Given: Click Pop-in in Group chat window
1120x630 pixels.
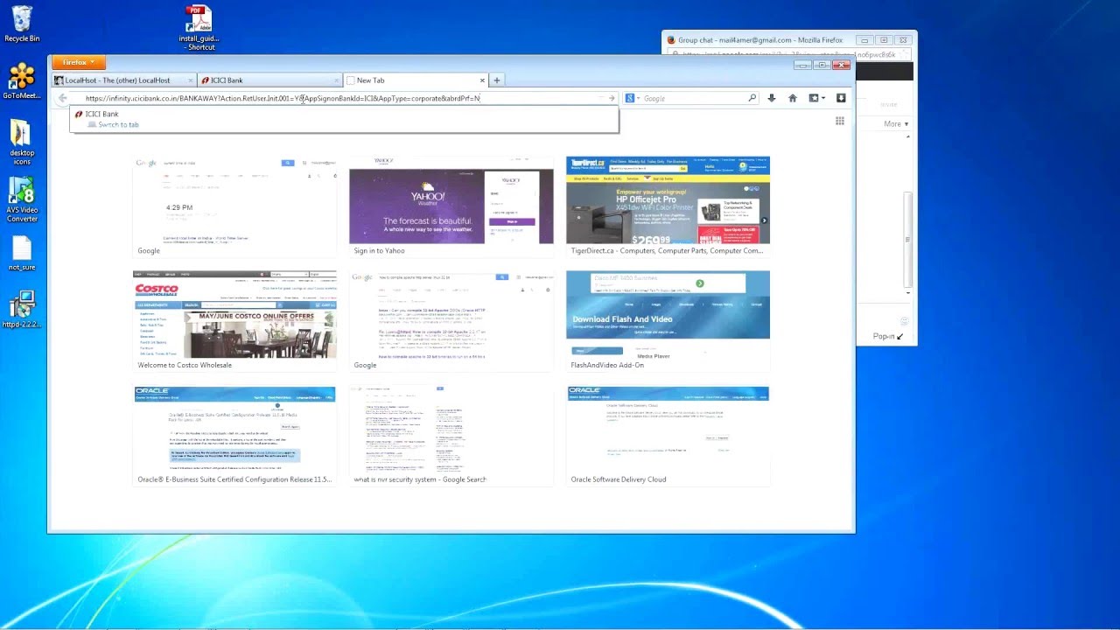Looking at the screenshot, I should point(887,337).
